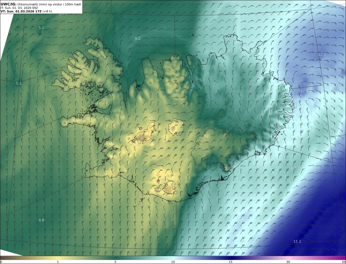Click the 2.0 value in north Iceland
The height and width of the screenshot is (264, 346).
pyautogui.click(x=170, y=92)
